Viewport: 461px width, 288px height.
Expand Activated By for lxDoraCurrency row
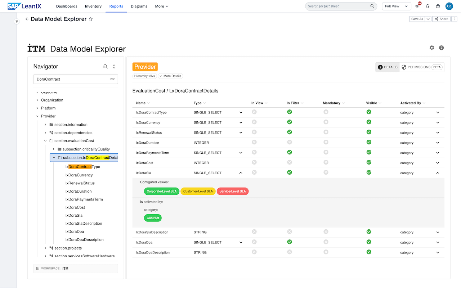438,123
